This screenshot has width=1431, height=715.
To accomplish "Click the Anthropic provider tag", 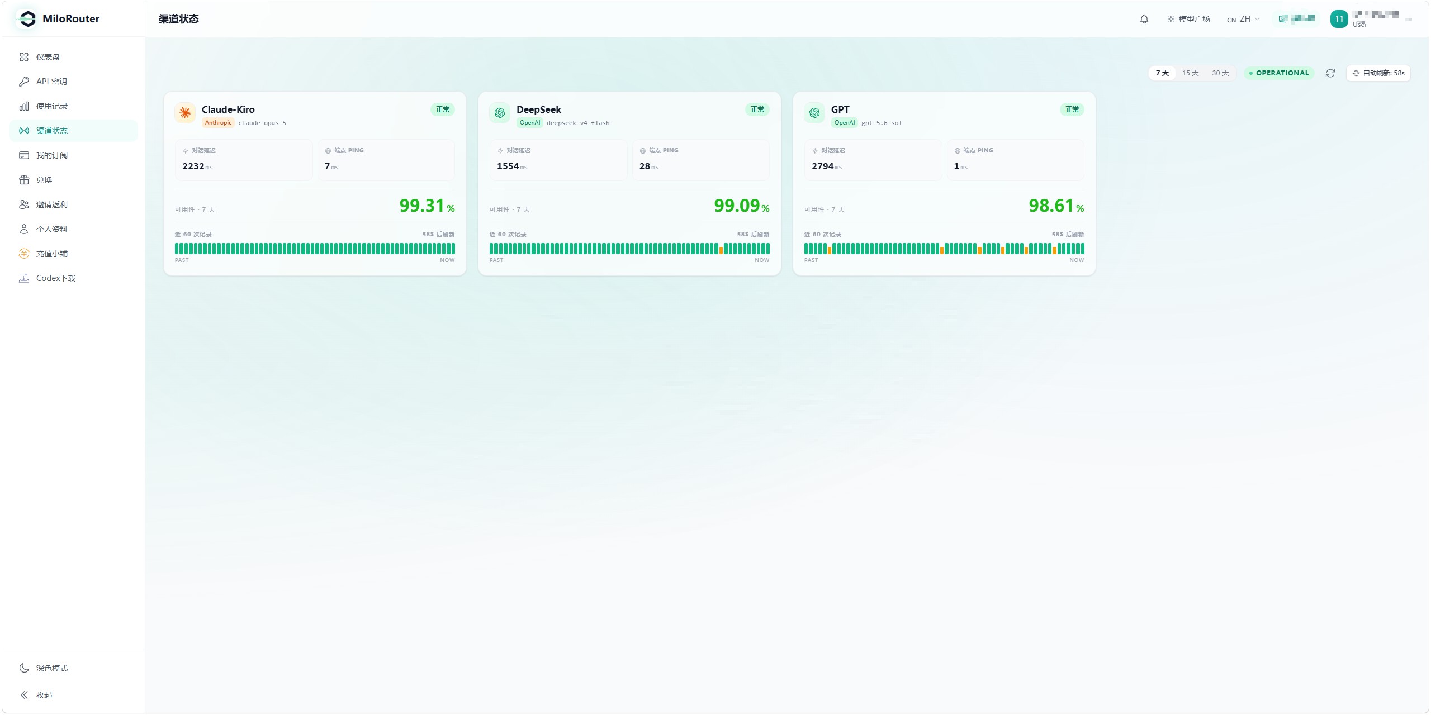I will pyautogui.click(x=218, y=123).
